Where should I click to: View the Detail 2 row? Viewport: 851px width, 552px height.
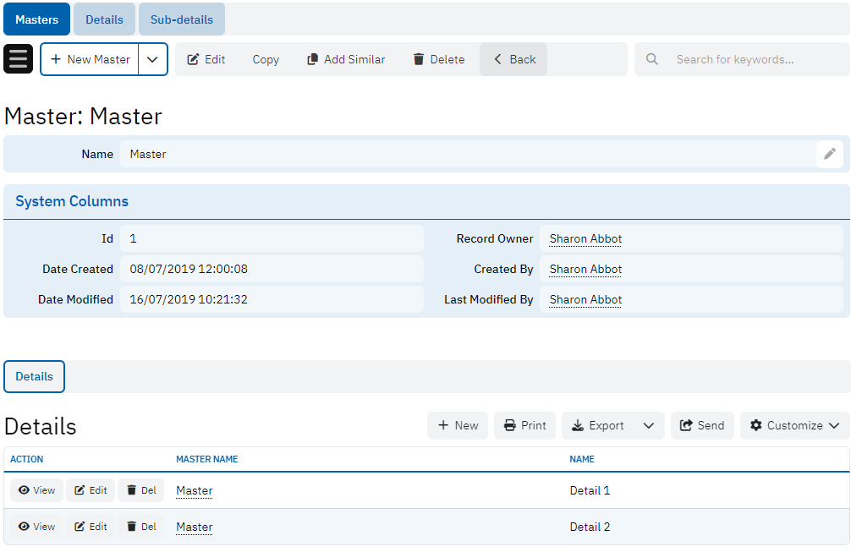click(x=36, y=527)
